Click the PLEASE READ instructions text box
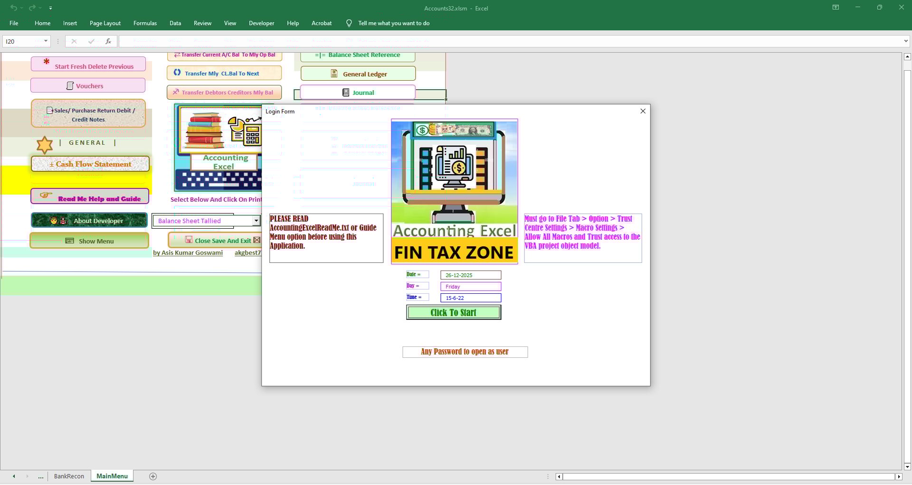912x485 pixels. tap(326, 238)
